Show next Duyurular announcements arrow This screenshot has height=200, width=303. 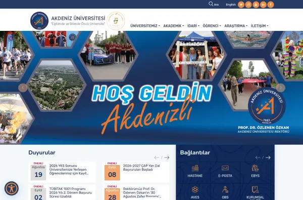(167, 157)
